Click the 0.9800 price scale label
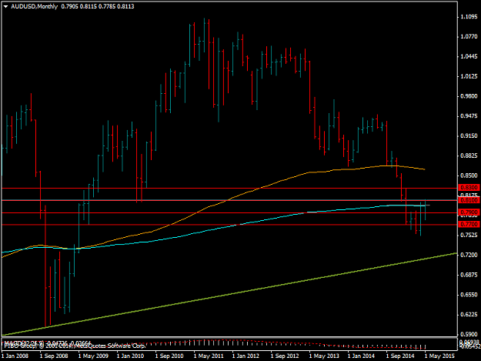 pyautogui.click(x=469, y=96)
